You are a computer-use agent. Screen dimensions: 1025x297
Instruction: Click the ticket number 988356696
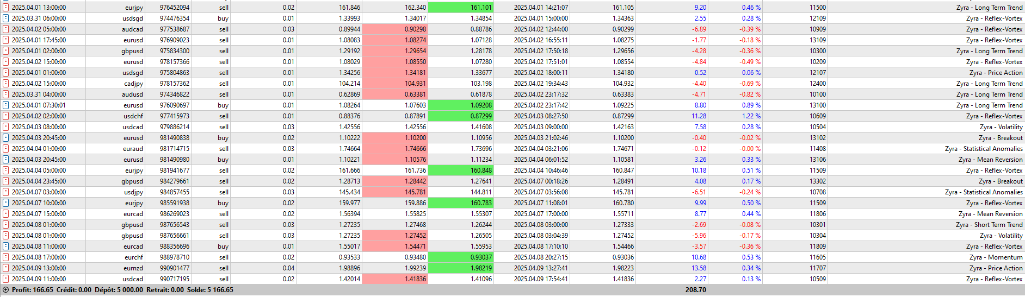pos(175,247)
